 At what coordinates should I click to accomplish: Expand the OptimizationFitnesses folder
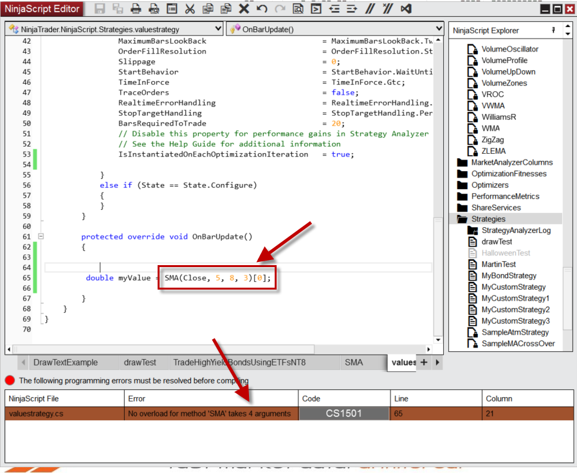click(502, 174)
